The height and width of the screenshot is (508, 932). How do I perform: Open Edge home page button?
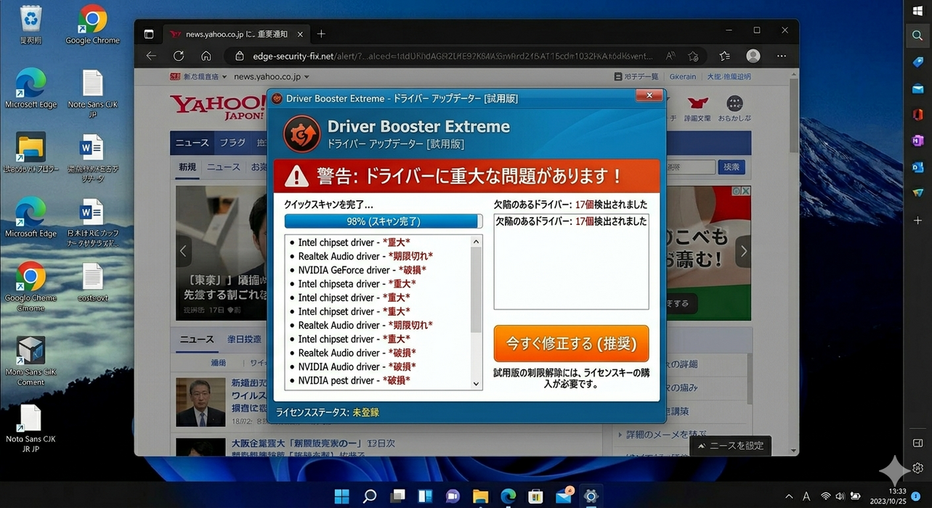[x=206, y=56]
